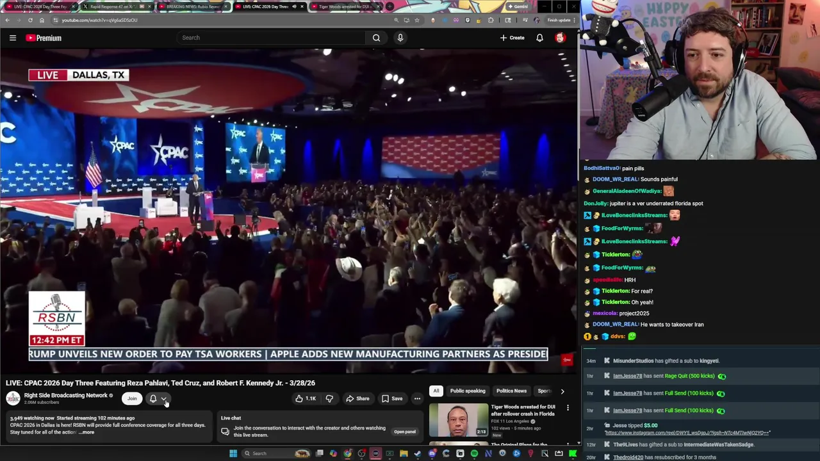Open the Create menu
820x461 pixels.
click(x=512, y=38)
